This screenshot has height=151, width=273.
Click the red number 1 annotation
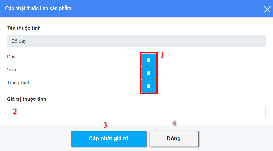pos(162,55)
